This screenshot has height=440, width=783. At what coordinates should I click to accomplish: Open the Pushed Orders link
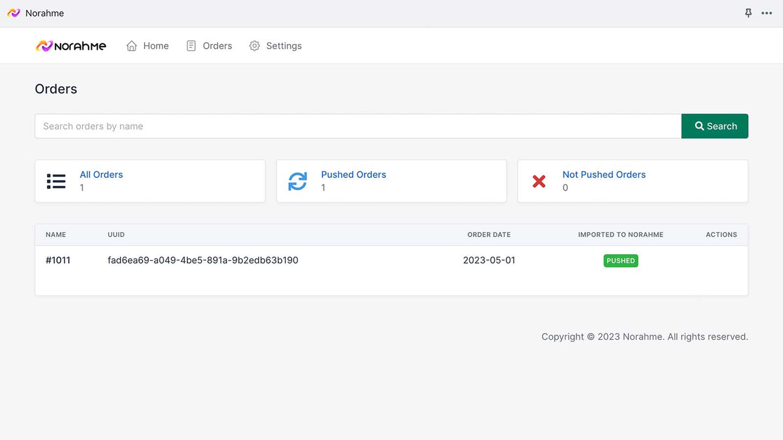click(354, 174)
